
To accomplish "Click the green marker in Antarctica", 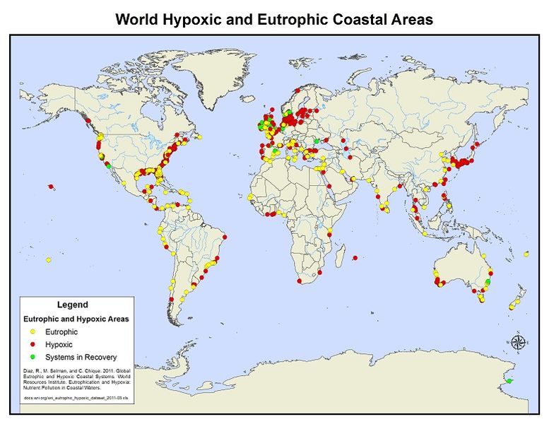I will tap(509, 381).
